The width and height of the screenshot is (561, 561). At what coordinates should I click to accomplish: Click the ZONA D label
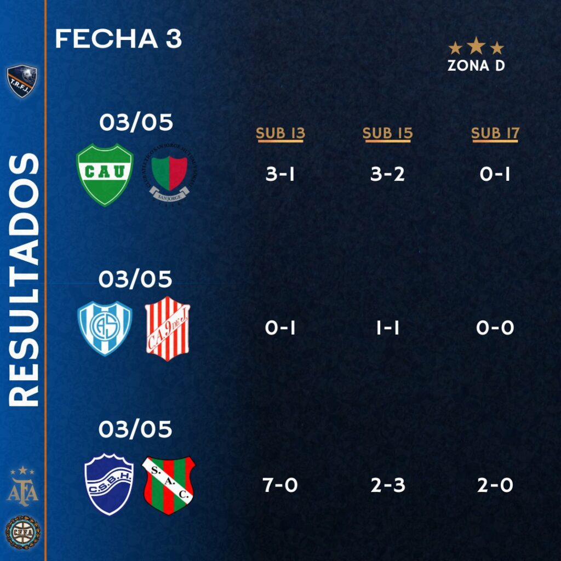(x=476, y=66)
